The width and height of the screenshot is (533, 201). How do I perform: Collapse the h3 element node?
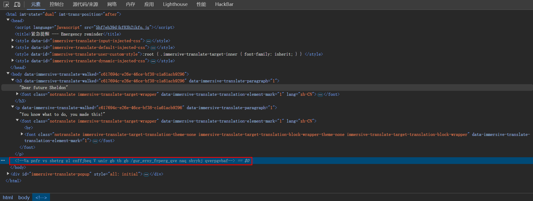click(13, 80)
